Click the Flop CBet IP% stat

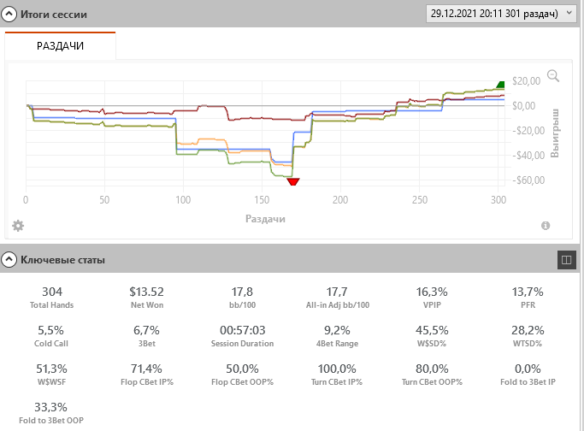148,374
